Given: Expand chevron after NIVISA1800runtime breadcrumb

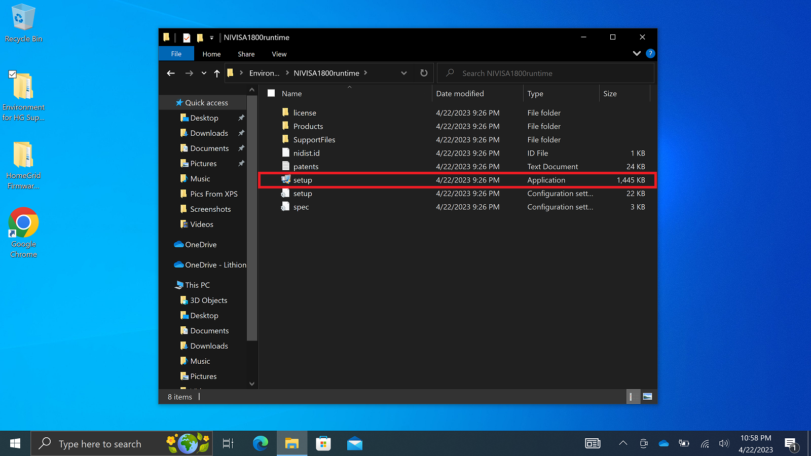Looking at the screenshot, I should pos(365,73).
